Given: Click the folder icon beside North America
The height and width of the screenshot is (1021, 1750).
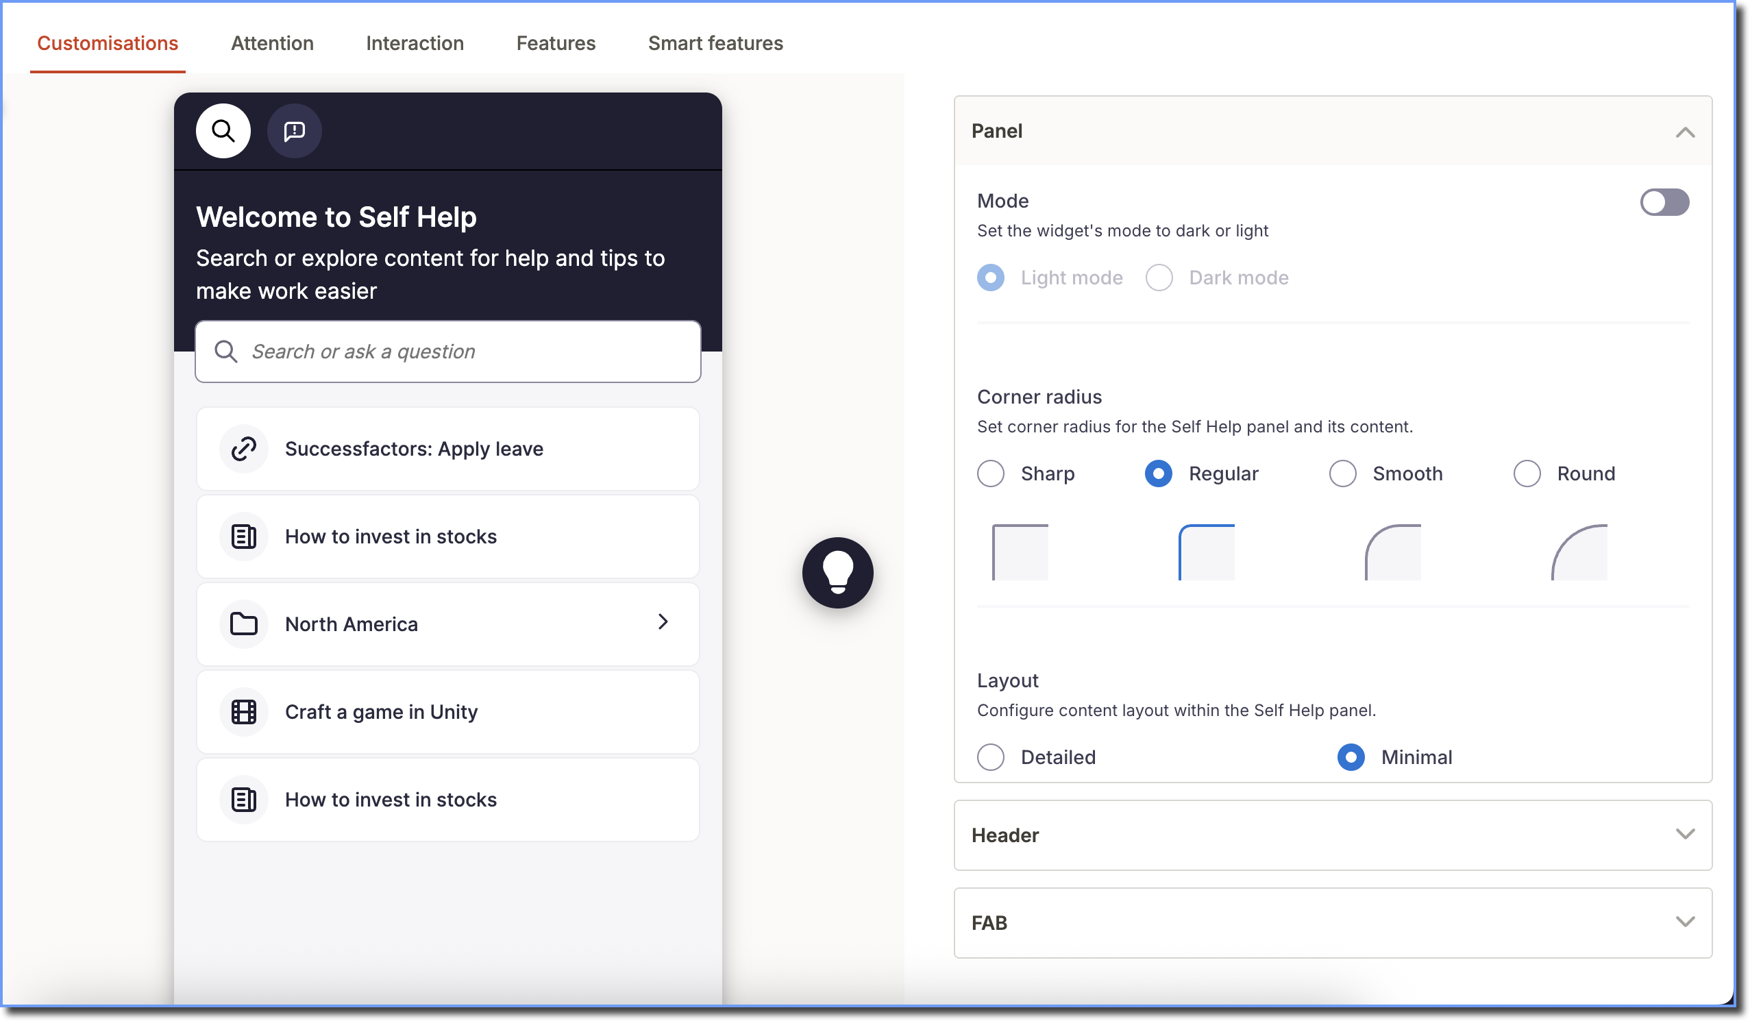Looking at the screenshot, I should [244, 624].
